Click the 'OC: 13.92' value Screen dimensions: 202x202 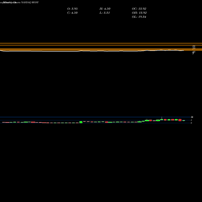[x=139, y=9]
